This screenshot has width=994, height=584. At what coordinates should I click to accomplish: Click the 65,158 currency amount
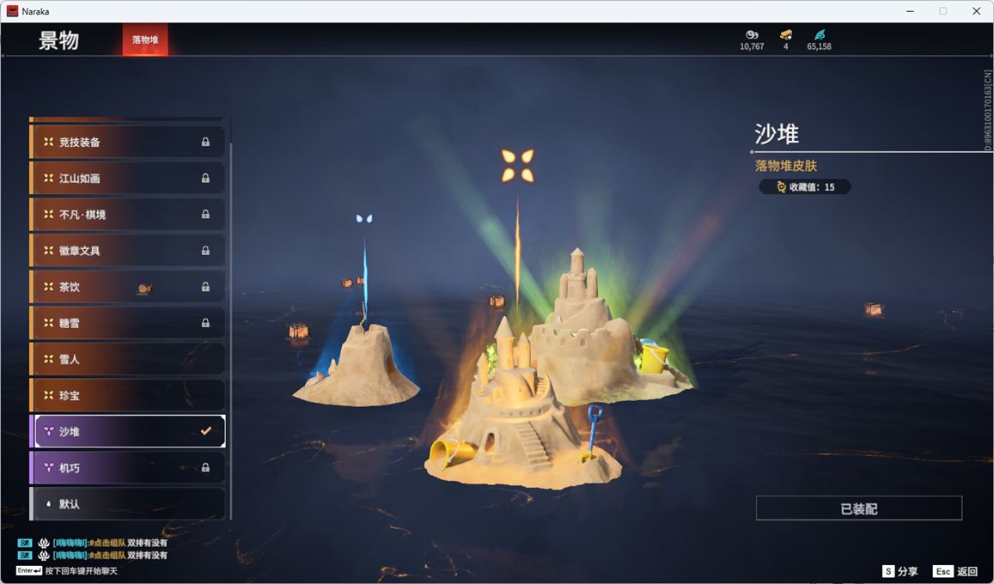pyautogui.click(x=819, y=46)
